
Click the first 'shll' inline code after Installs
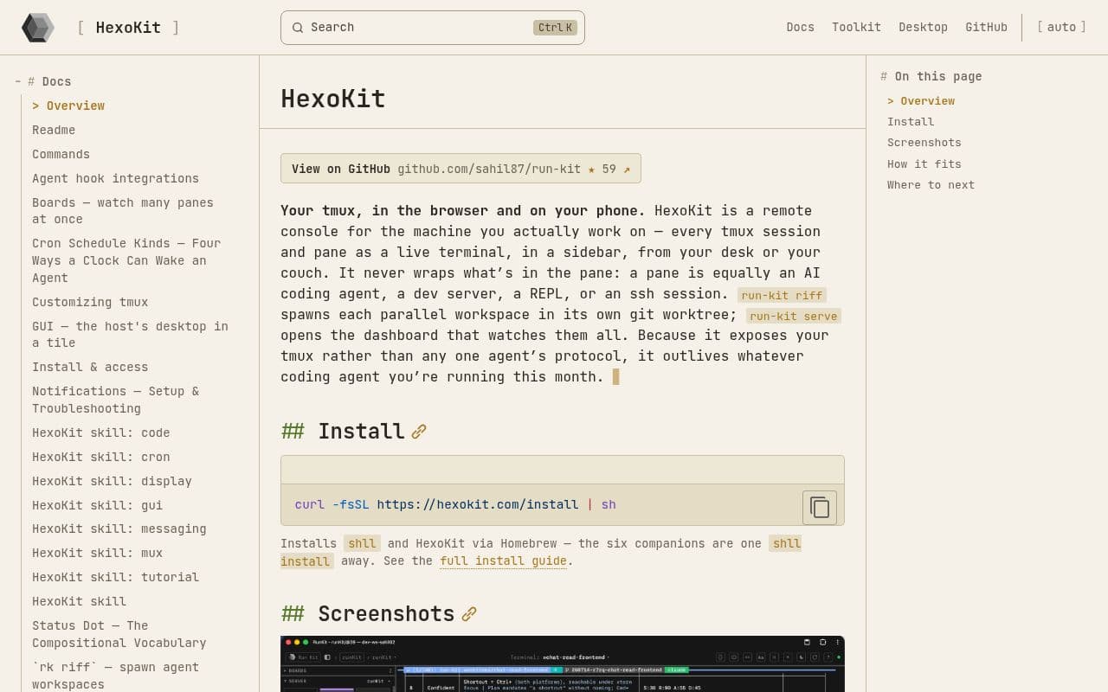362,543
